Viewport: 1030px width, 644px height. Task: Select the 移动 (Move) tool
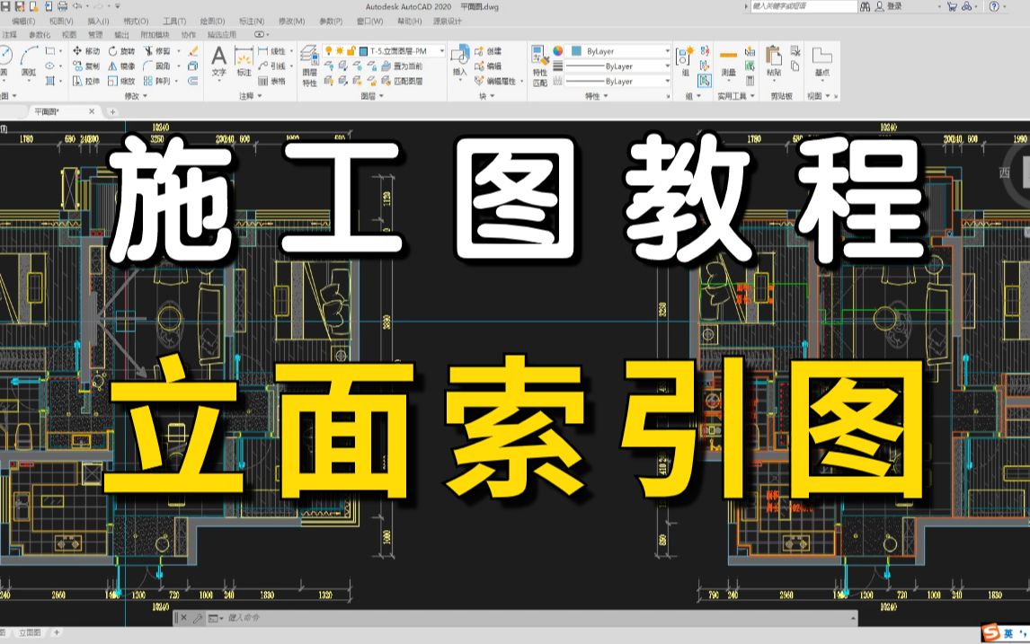[x=92, y=51]
